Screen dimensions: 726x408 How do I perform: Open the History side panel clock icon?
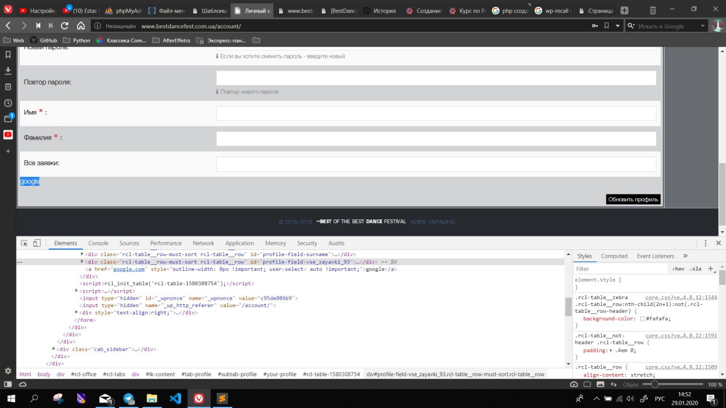tap(8, 103)
